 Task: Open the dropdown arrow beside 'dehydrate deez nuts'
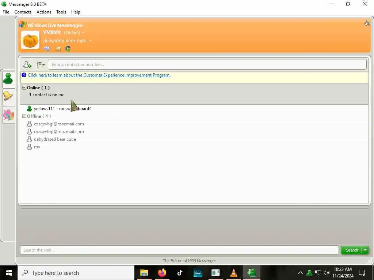91,41
